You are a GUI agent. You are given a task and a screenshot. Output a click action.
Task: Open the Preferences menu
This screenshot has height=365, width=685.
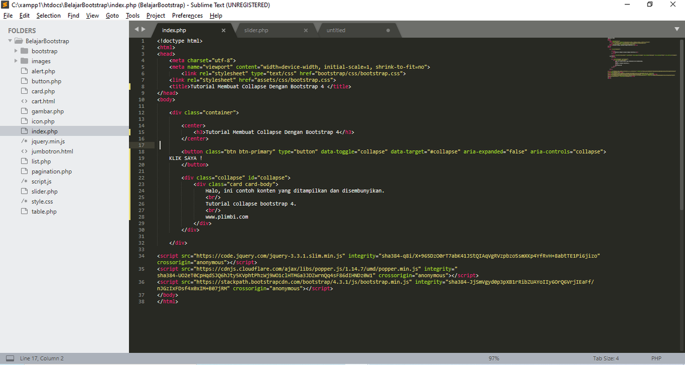pos(187,15)
